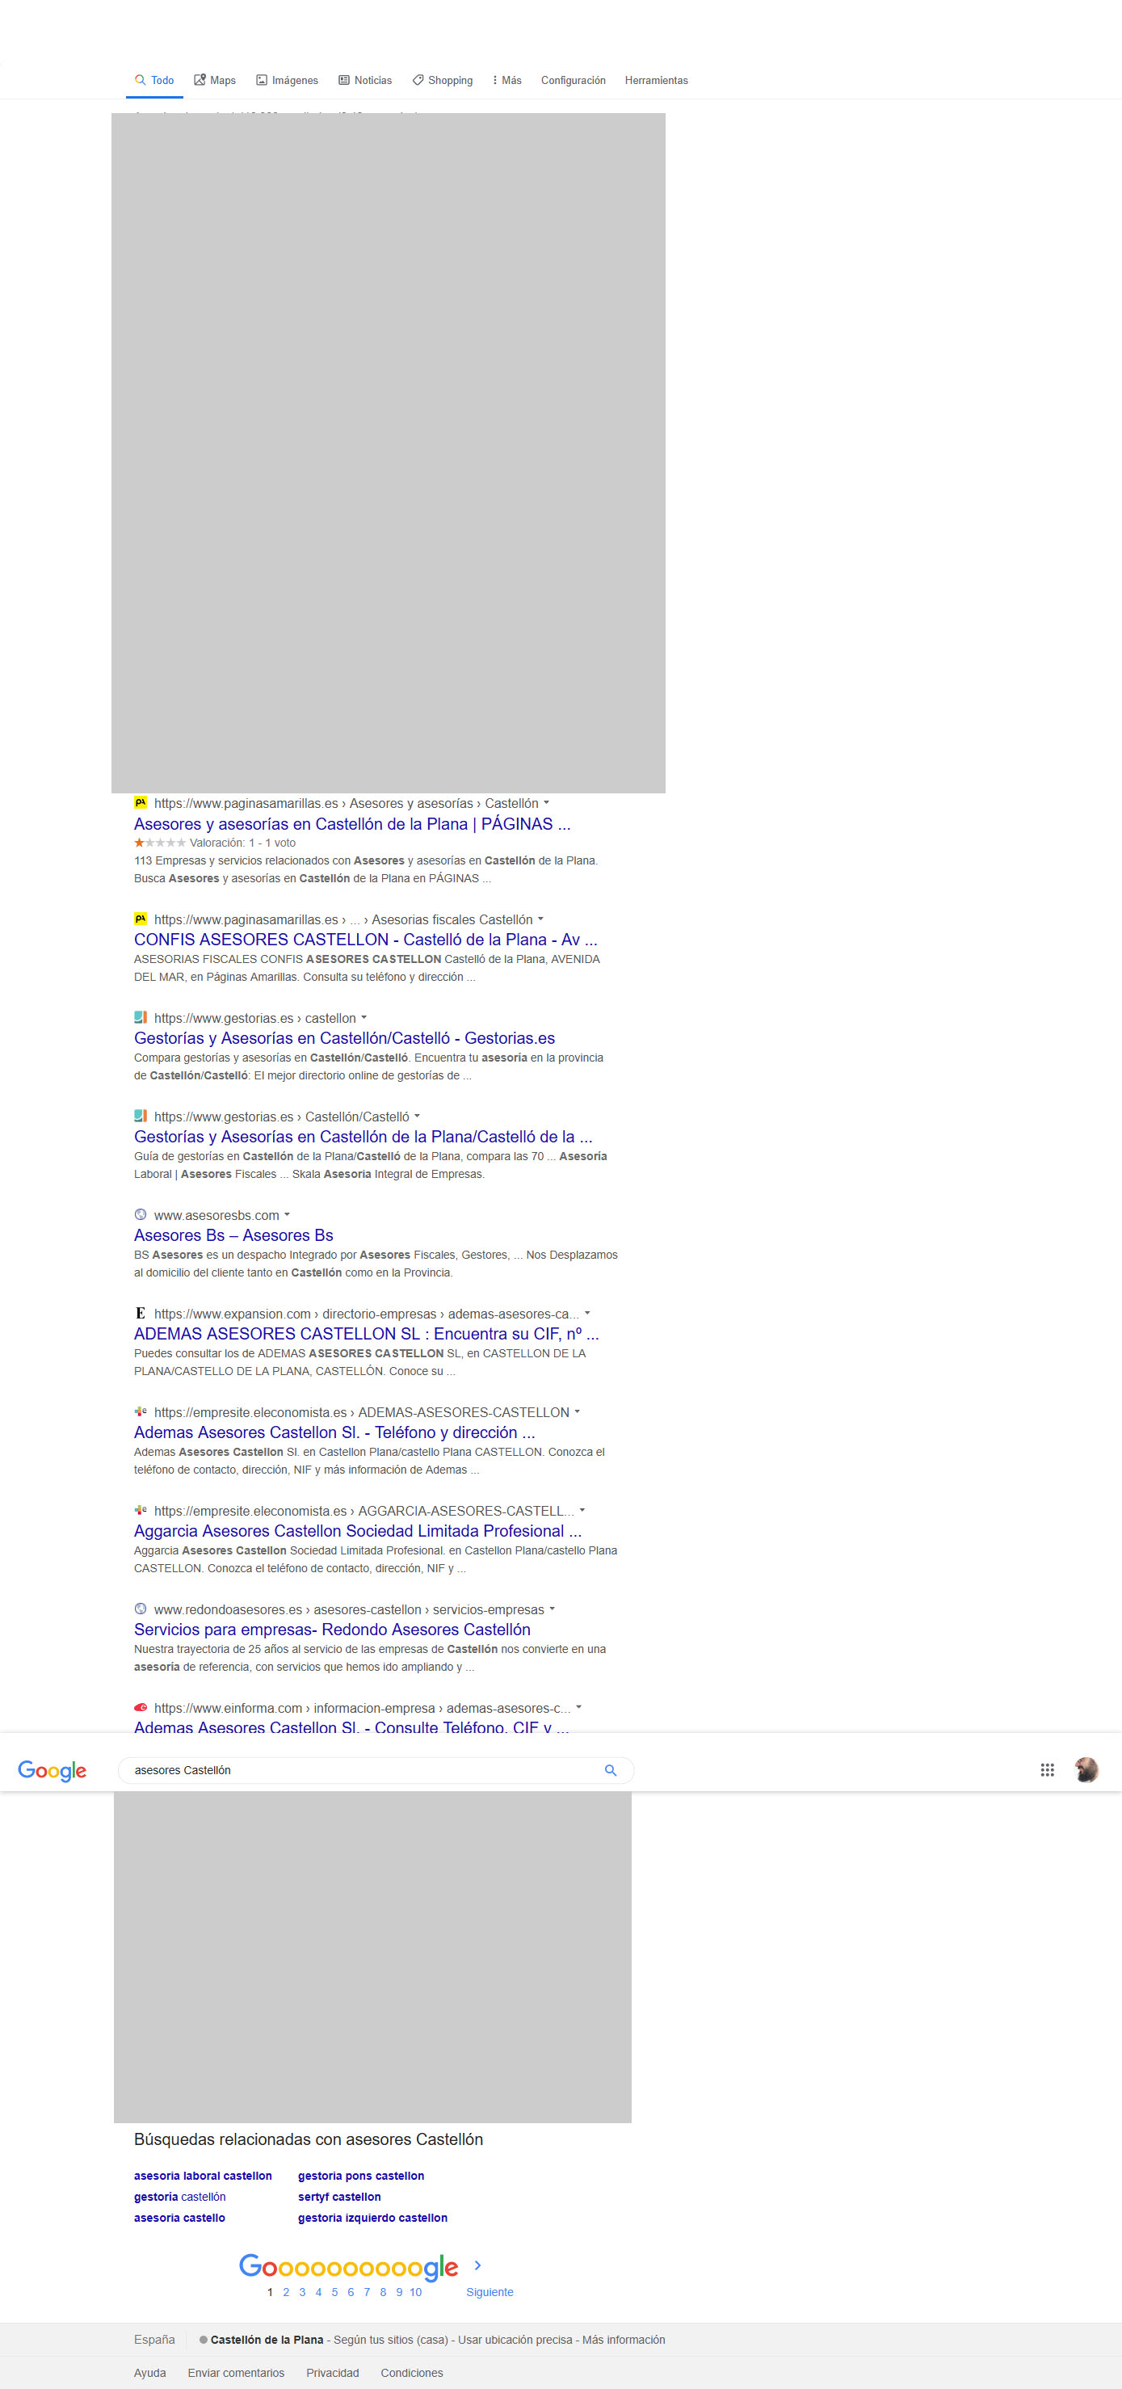This screenshot has width=1122, height=2389.
Task: Select the Shopping tab
Action: (443, 81)
